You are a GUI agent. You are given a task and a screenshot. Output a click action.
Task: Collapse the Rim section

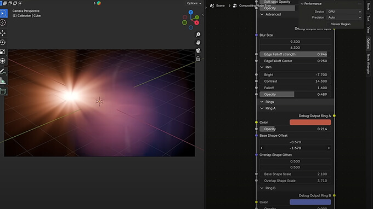[x=262, y=67]
